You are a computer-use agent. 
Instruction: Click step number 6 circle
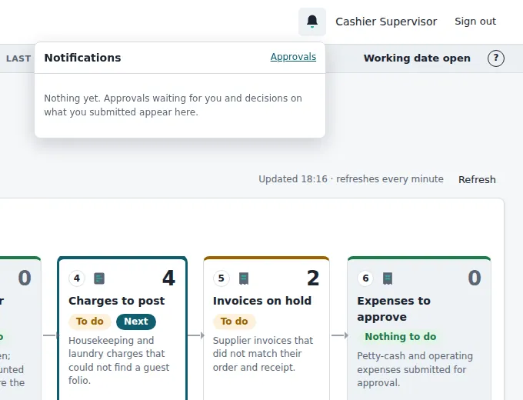tap(365, 278)
